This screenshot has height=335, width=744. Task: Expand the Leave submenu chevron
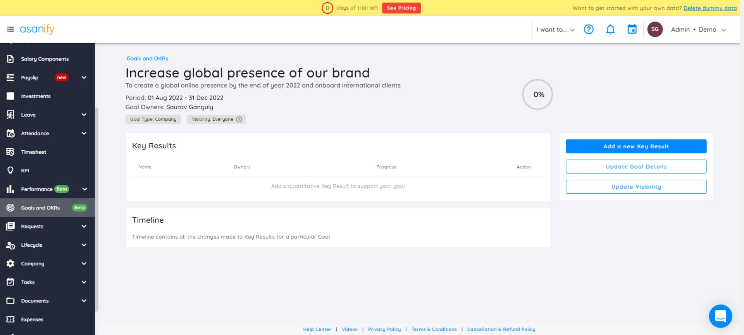click(84, 115)
